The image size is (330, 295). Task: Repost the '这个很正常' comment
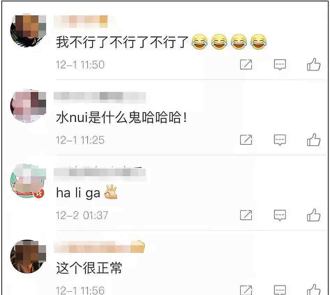point(246,290)
